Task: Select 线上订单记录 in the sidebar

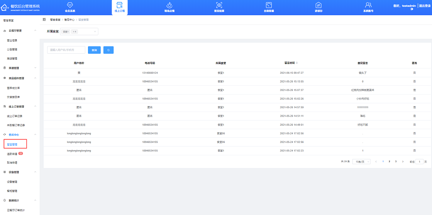Action: point(18,116)
